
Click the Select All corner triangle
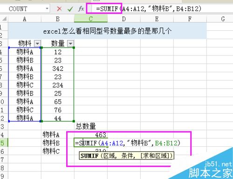click(4, 19)
